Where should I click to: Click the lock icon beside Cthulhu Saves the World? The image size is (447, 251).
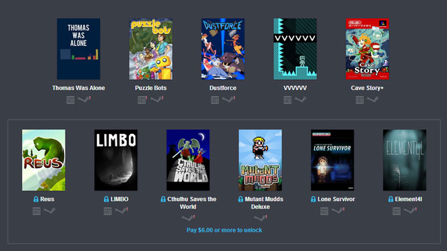tap(163, 199)
